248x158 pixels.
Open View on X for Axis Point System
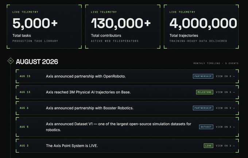coord(225,146)
